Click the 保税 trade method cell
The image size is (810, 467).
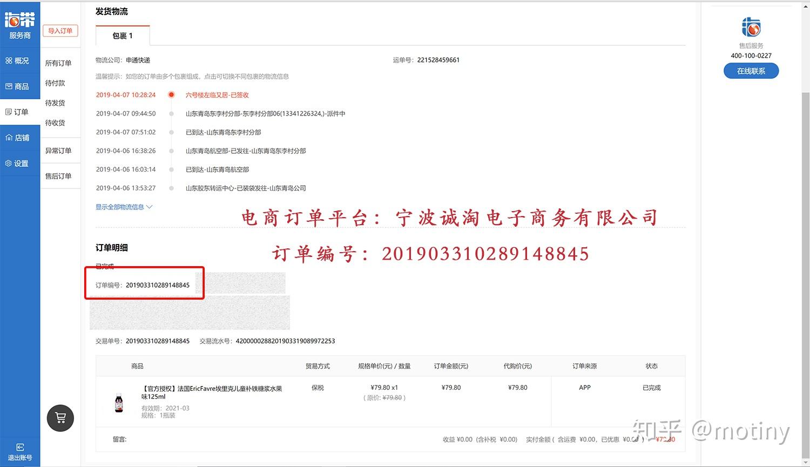318,388
